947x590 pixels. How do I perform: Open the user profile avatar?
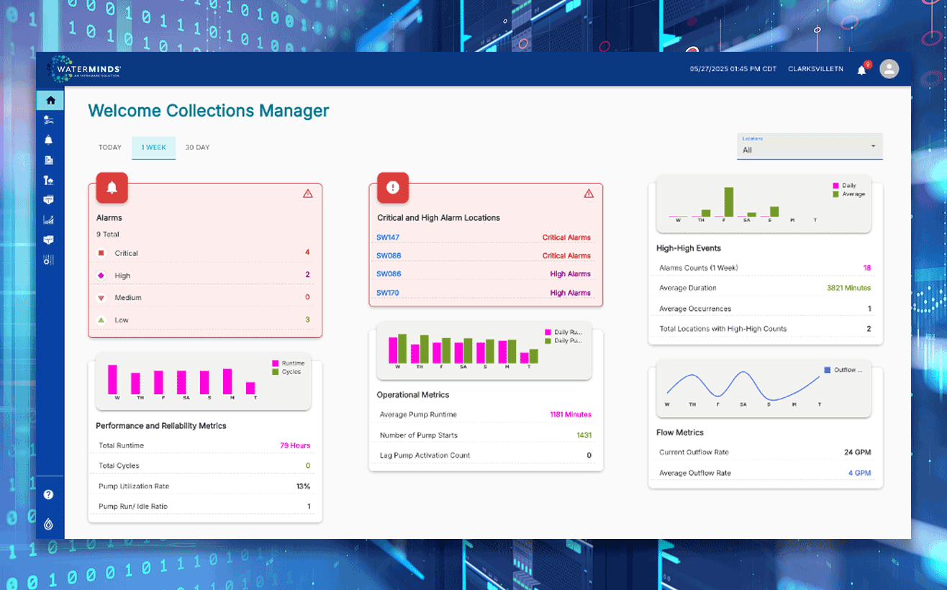pos(889,69)
